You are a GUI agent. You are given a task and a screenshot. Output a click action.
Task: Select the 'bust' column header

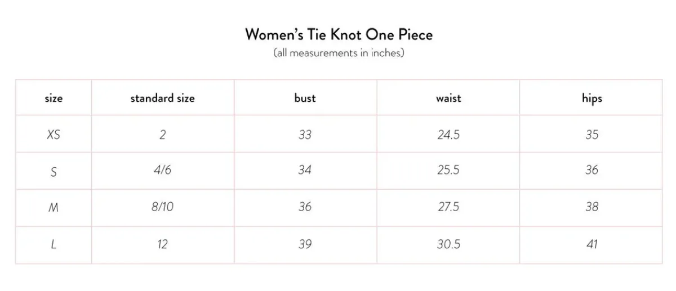[x=305, y=98]
